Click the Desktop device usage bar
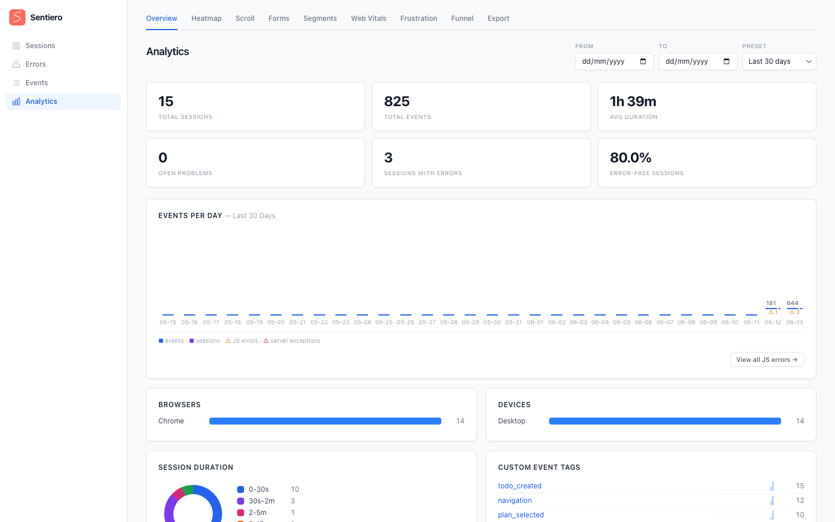The height and width of the screenshot is (522, 835). (665, 421)
